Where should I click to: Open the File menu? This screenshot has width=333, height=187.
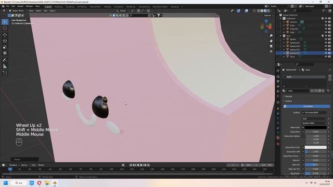8,7
